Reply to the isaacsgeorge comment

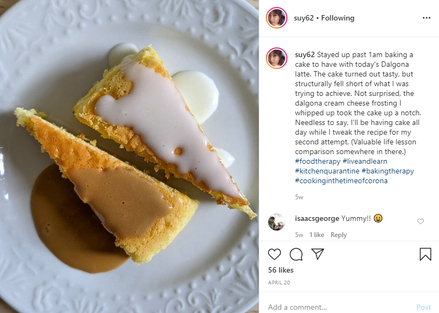[x=339, y=235]
